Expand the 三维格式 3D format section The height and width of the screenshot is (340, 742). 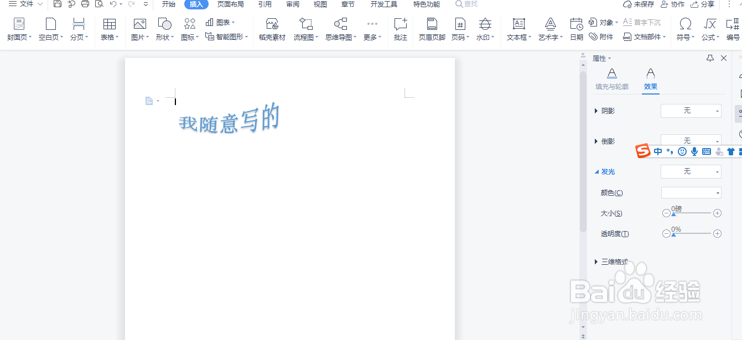614,261
